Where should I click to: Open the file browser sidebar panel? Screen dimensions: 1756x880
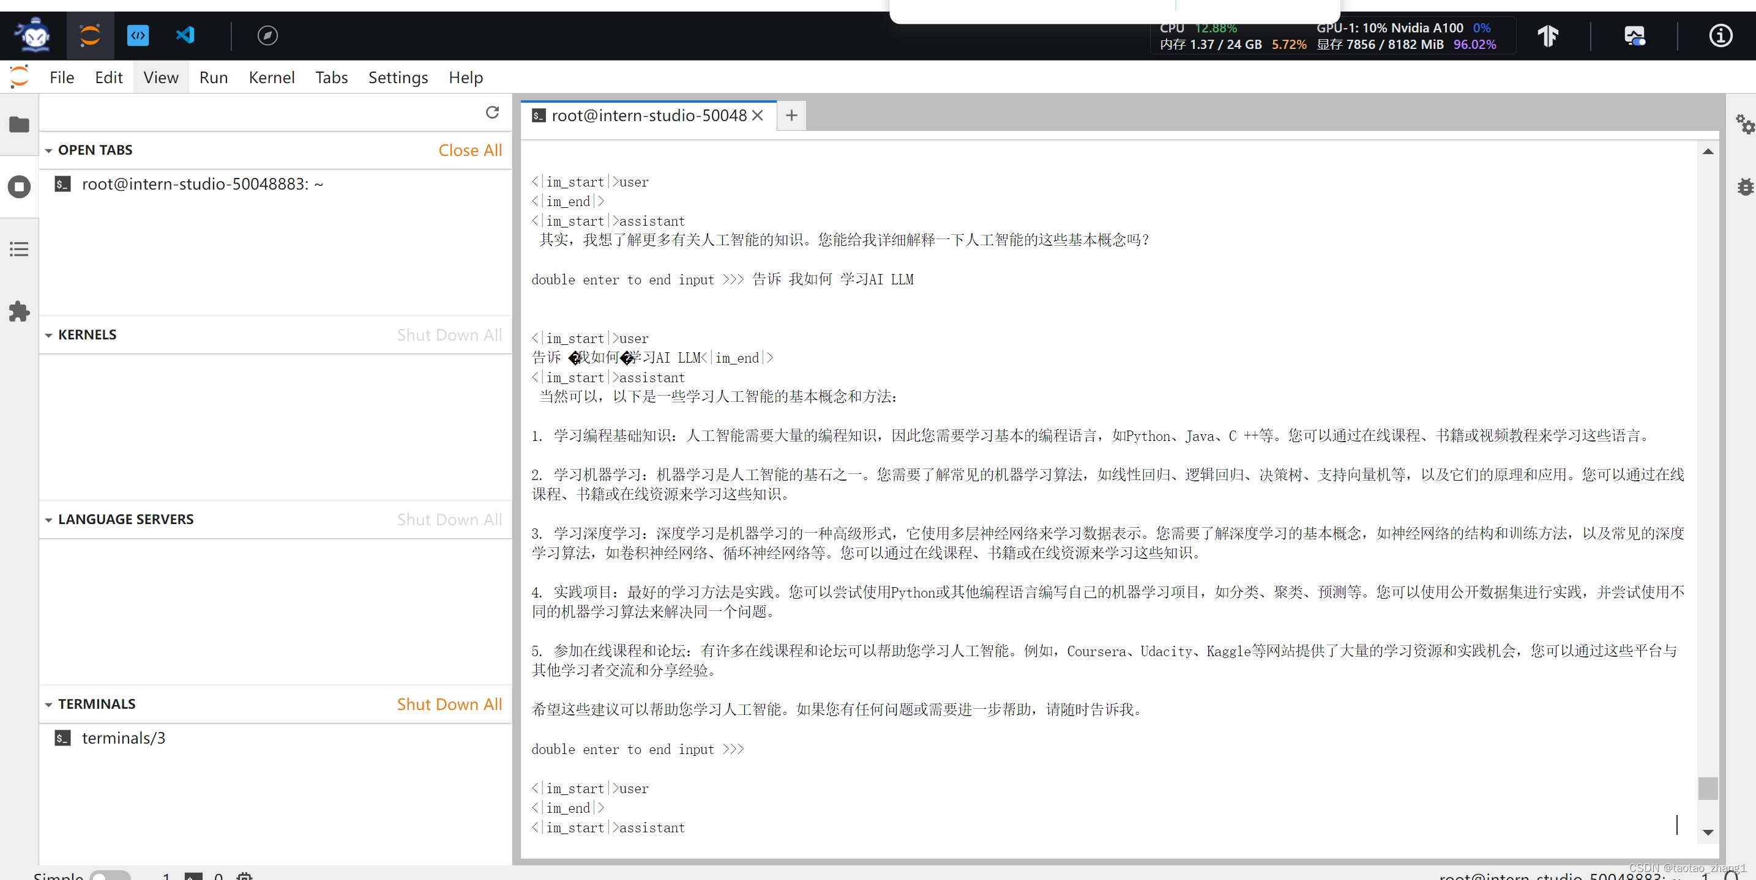pyautogui.click(x=18, y=124)
